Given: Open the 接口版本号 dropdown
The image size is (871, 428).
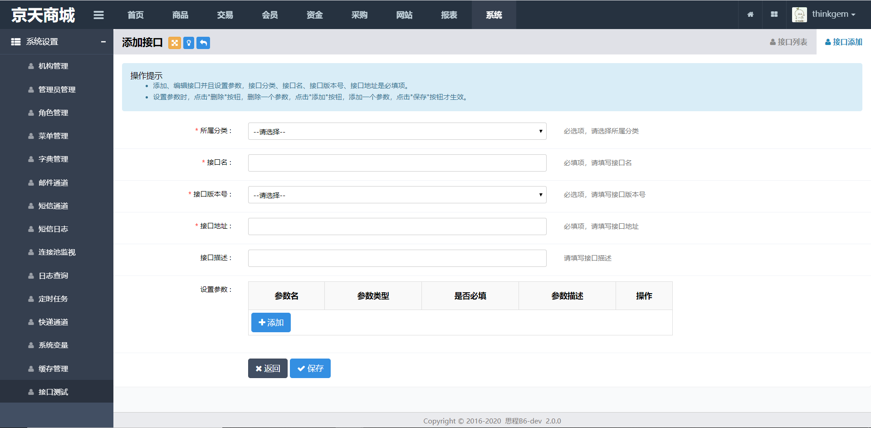Looking at the screenshot, I should tap(397, 195).
